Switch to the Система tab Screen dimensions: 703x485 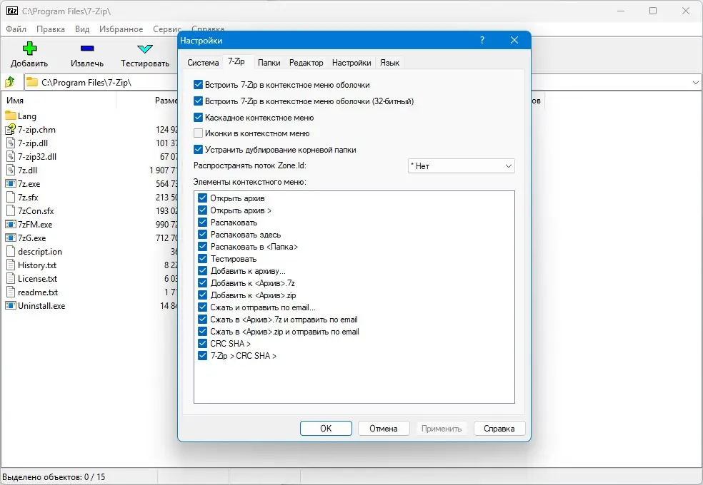click(x=203, y=63)
